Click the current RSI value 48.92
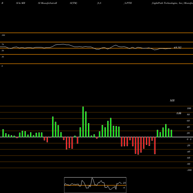 click(x=178, y=47)
